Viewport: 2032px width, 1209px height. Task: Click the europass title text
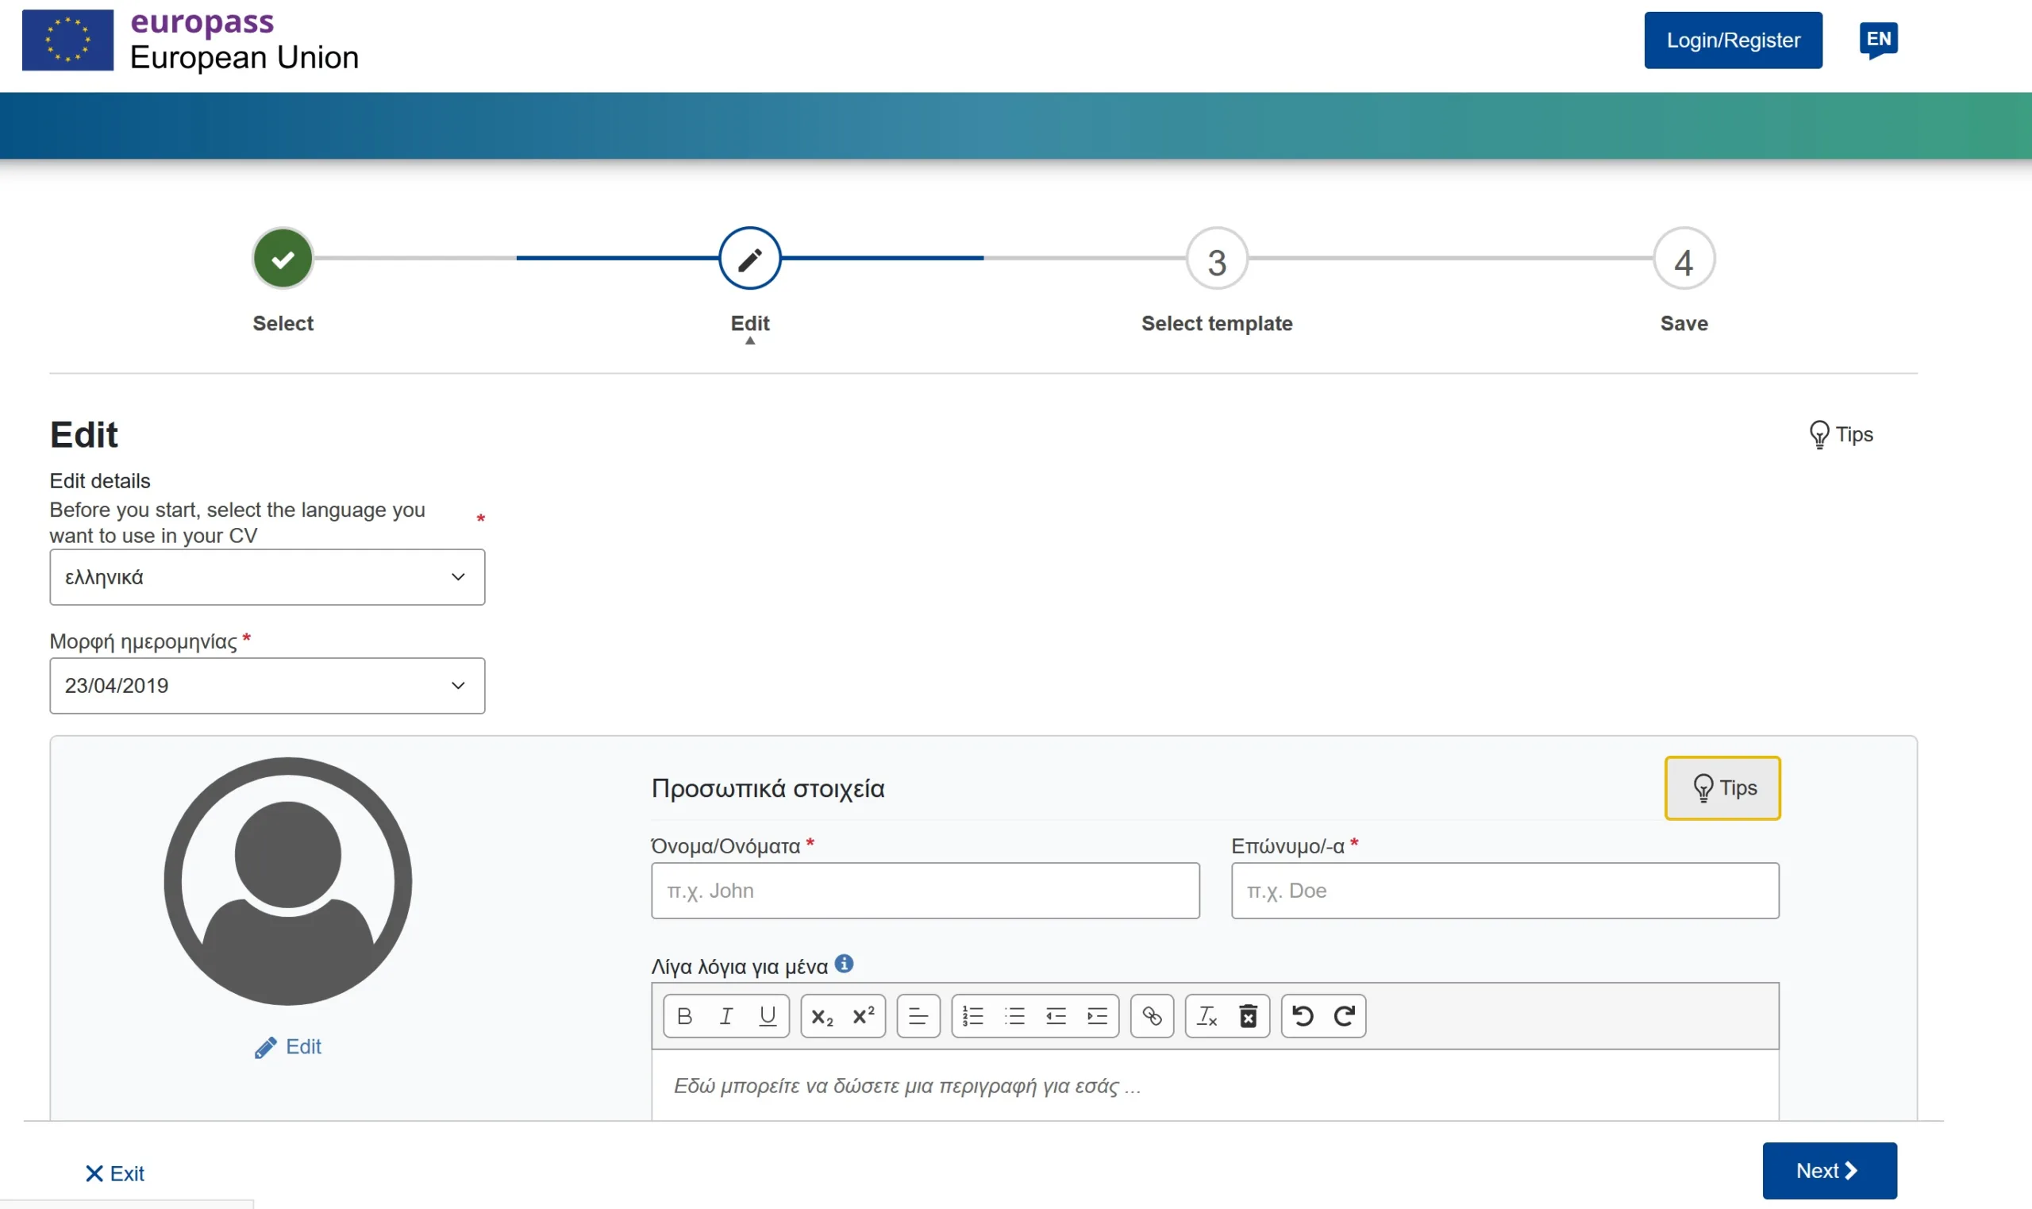point(202,22)
